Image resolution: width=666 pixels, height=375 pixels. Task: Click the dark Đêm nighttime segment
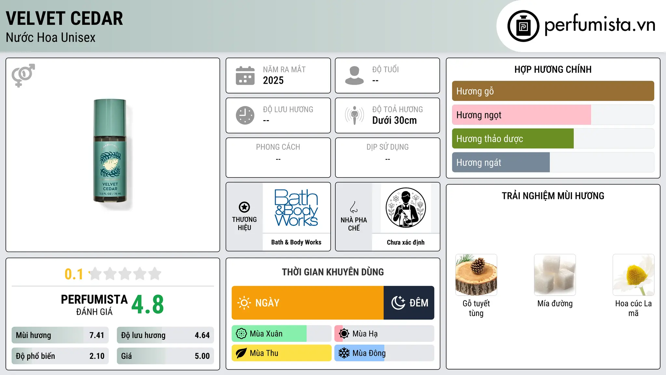coord(409,303)
